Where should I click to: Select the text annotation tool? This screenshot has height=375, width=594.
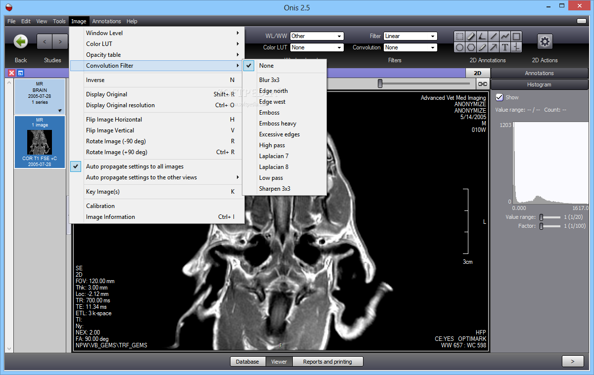pos(505,47)
